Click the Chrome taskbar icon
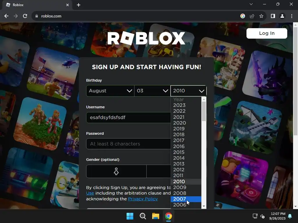 168,216
